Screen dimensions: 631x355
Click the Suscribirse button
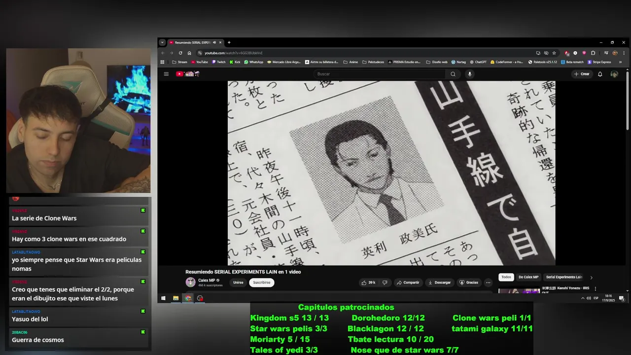[261, 283]
